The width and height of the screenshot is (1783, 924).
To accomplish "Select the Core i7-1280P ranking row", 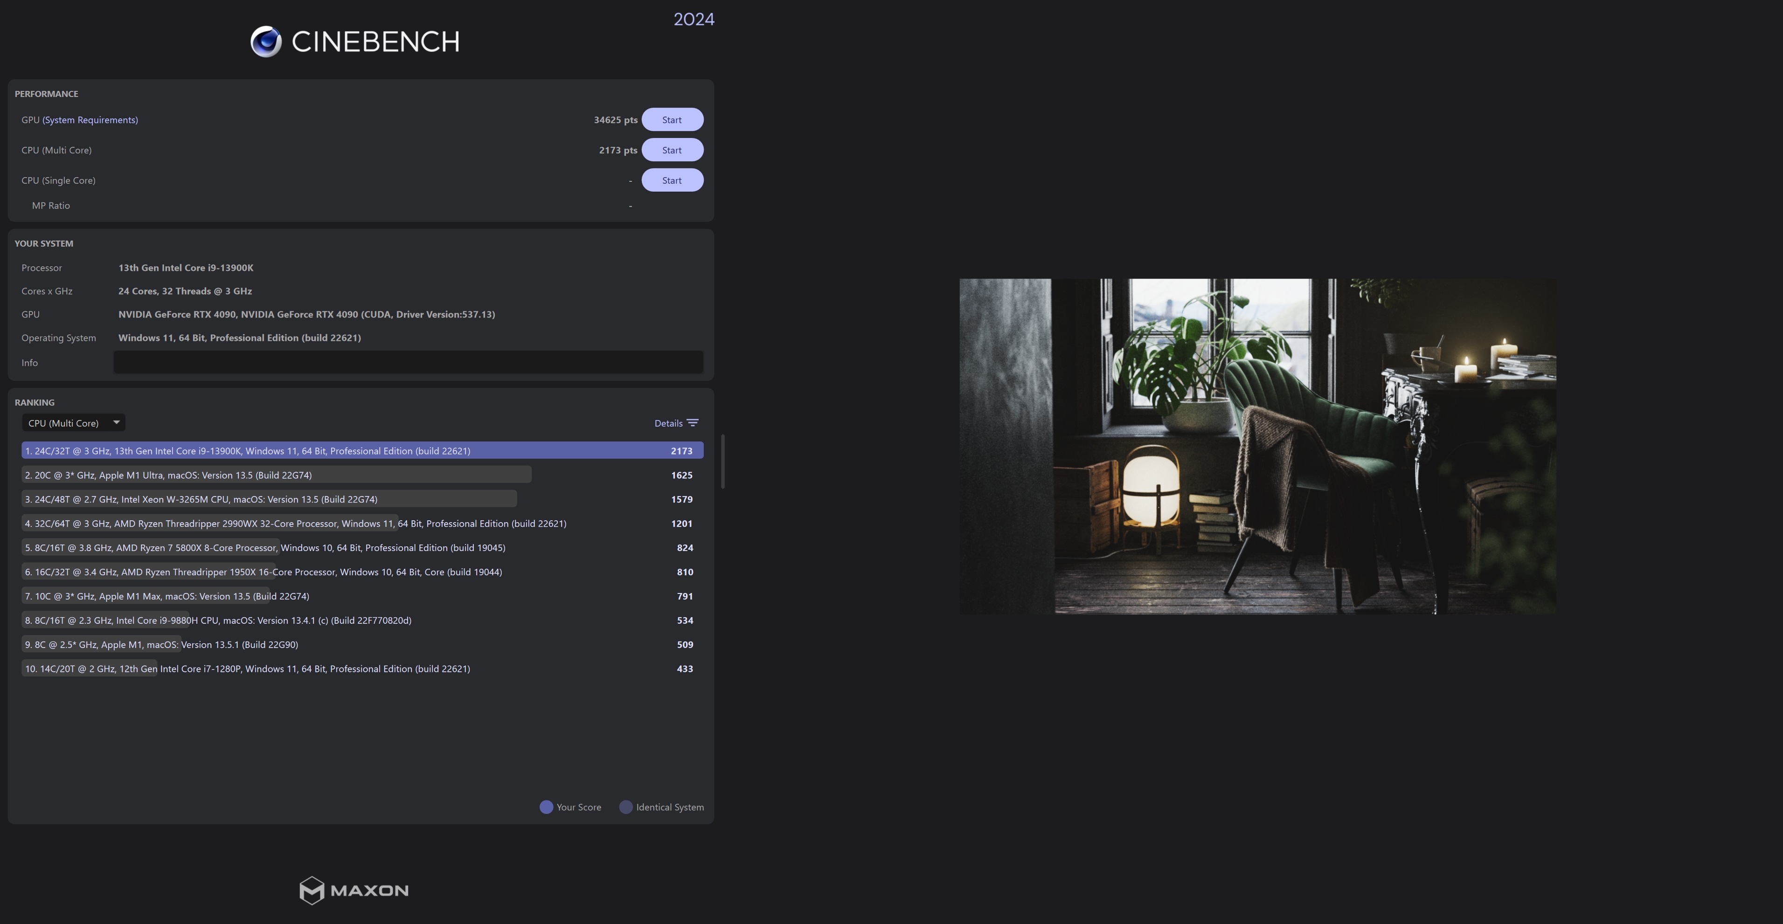I will point(247,669).
